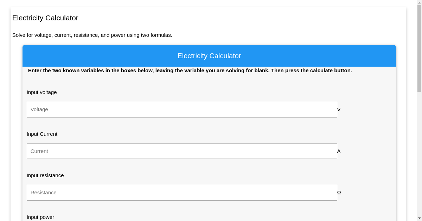Screen dimensions: 422x221
Task: Click the 'Input power' label
Action: [40, 217]
